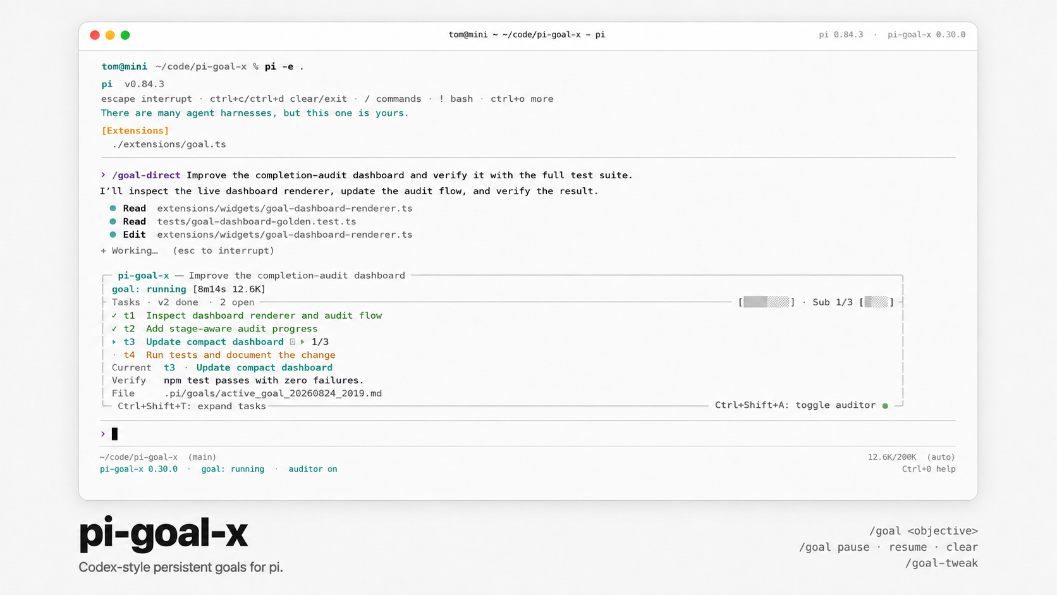Image resolution: width=1057 pixels, height=595 pixels.
Task: Click the ./extensions/goal.ts path
Action: click(169, 144)
